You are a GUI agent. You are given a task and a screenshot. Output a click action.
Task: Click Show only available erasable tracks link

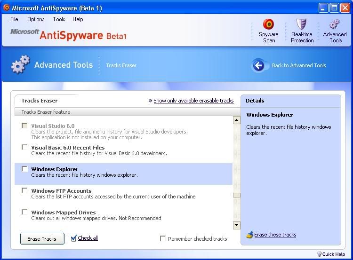193,101
